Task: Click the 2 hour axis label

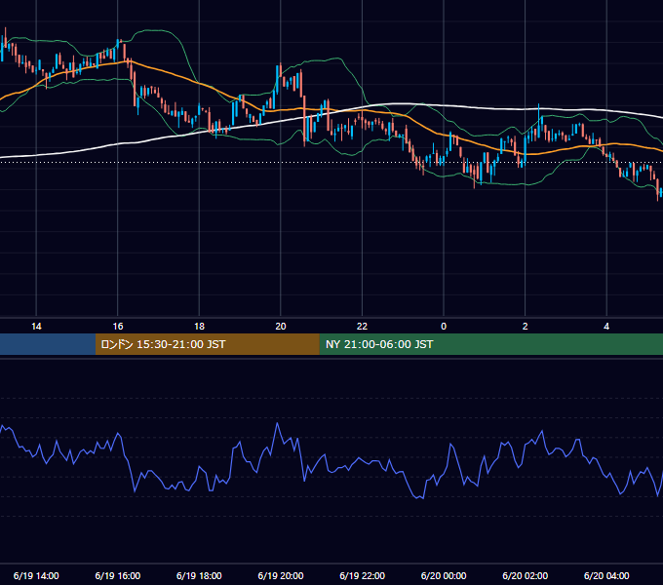Action: tap(526, 327)
